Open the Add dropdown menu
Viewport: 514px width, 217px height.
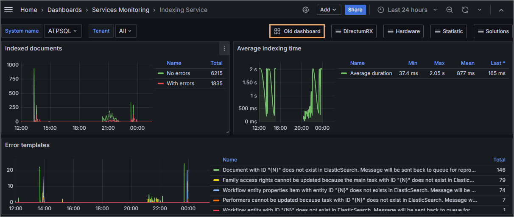pos(329,10)
